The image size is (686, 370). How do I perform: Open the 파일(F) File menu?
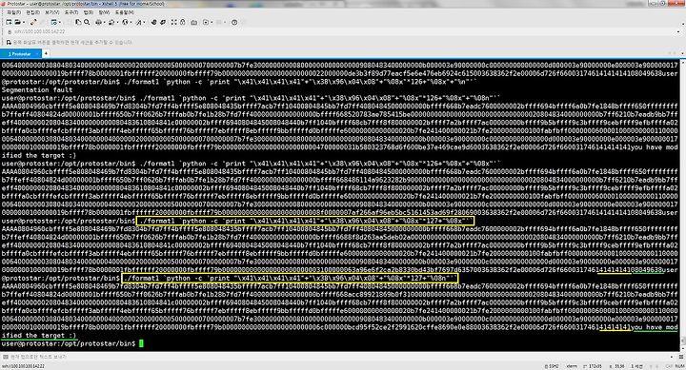pyautogui.click(x=13, y=12)
